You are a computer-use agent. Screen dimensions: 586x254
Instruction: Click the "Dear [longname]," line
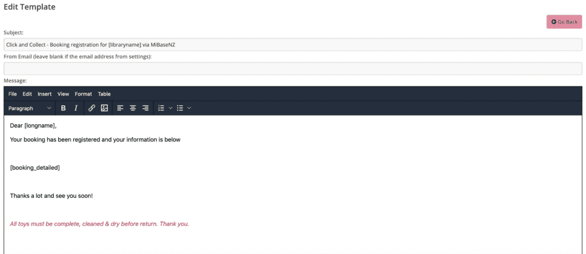tap(33, 126)
